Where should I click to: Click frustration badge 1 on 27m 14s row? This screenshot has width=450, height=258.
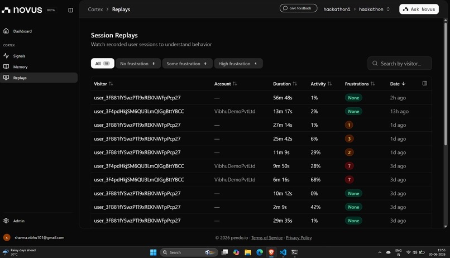tap(349, 125)
